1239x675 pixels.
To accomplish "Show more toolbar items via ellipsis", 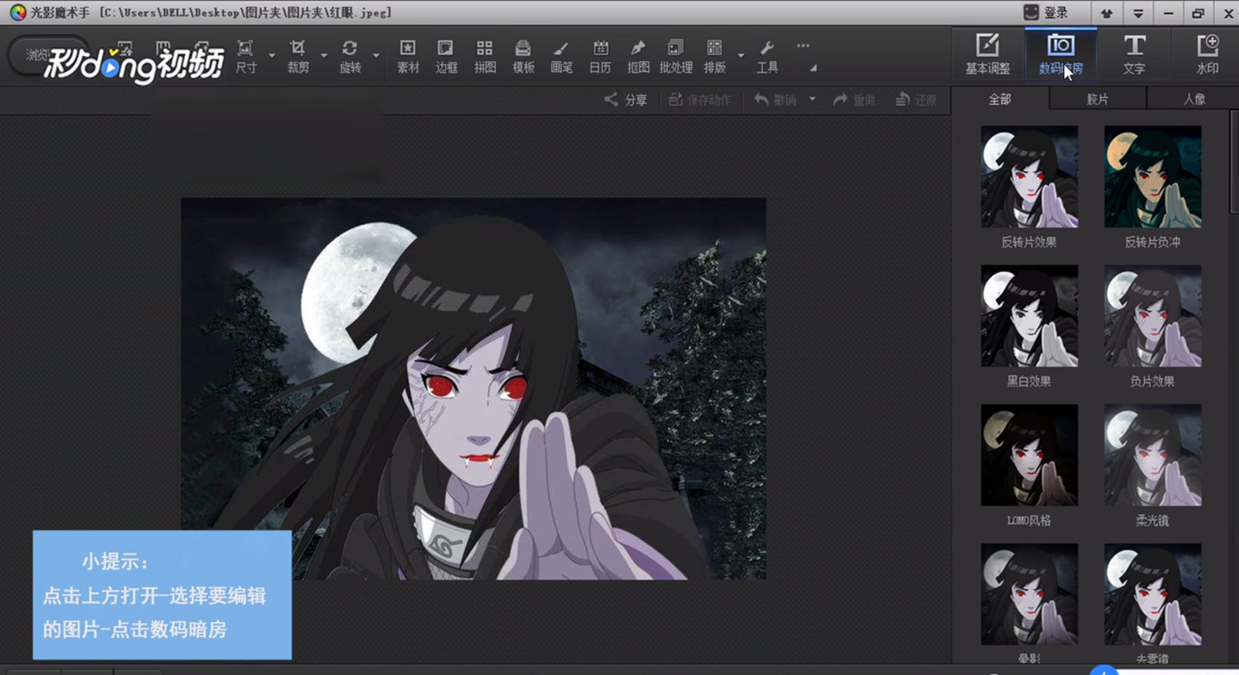I will (x=803, y=46).
